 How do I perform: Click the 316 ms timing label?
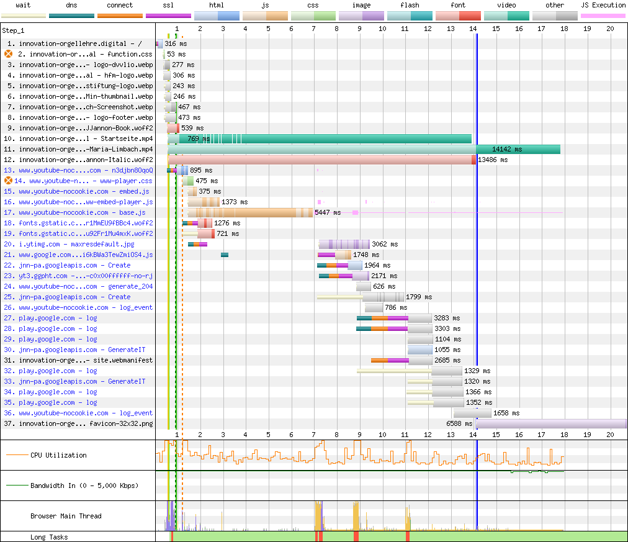click(x=176, y=43)
